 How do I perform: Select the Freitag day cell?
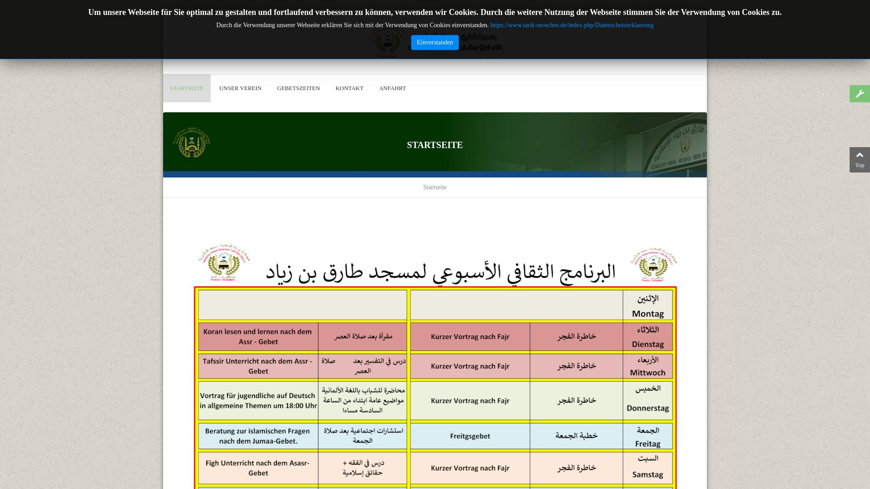pos(648,436)
